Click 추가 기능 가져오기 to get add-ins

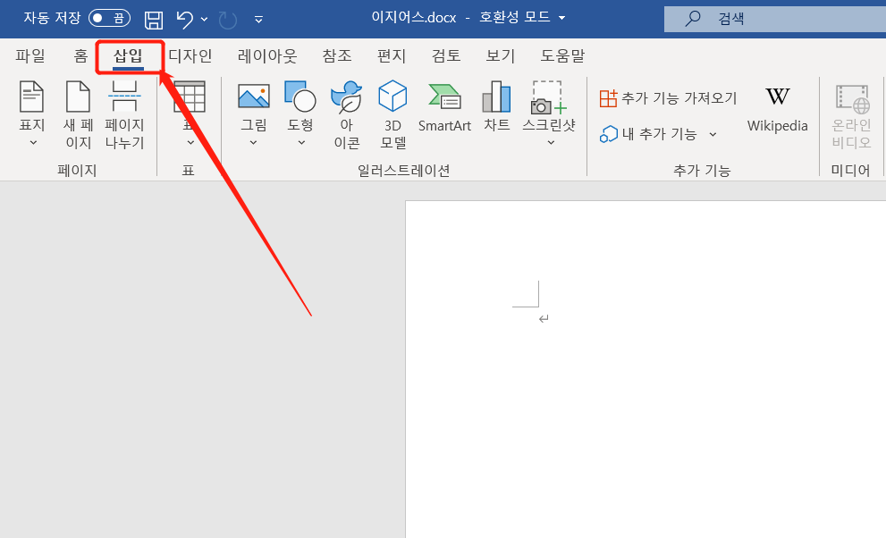coord(670,97)
